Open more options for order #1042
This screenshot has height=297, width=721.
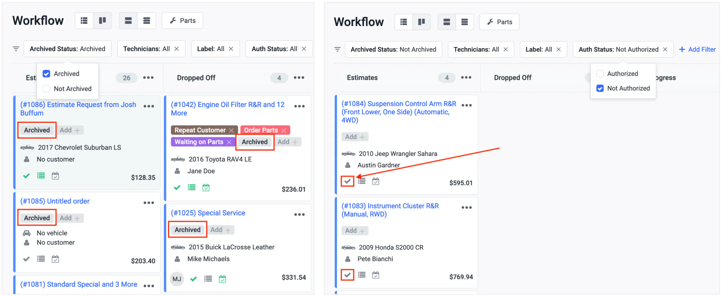pos(299,106)
